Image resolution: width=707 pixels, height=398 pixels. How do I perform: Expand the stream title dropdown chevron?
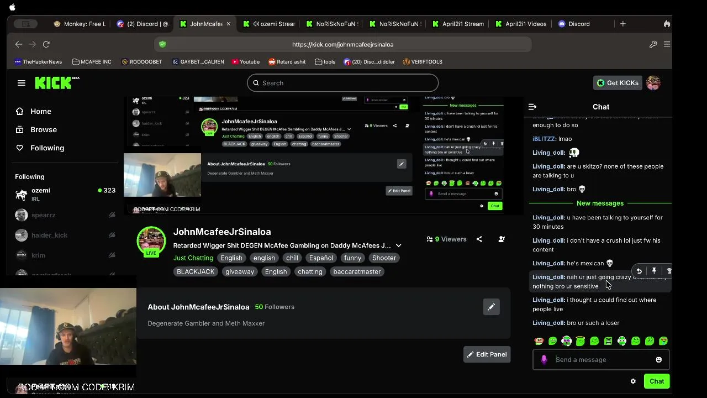point(398,245)
